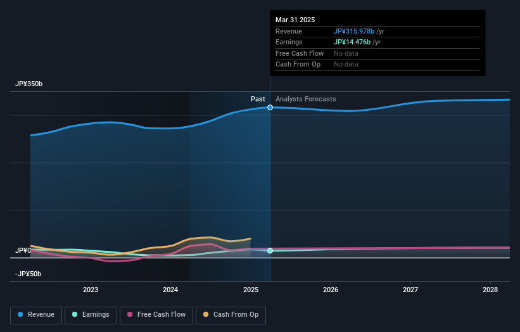Select the 2026 x-axis label
This screenshot has width=520, height=332.
pos(331,290)
